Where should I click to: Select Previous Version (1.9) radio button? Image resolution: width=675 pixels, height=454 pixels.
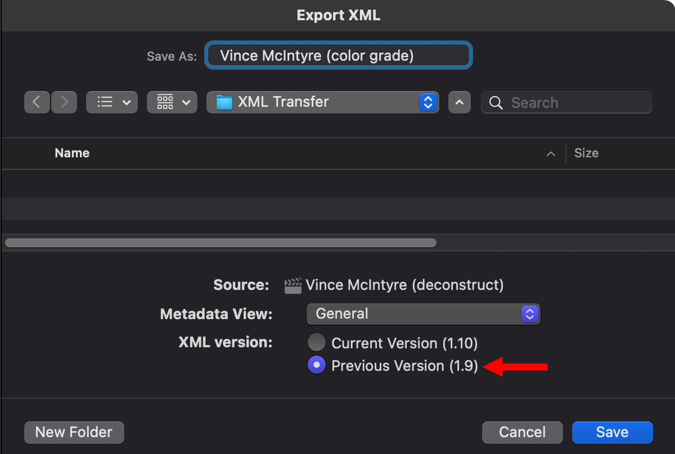(x=317, y=365)
